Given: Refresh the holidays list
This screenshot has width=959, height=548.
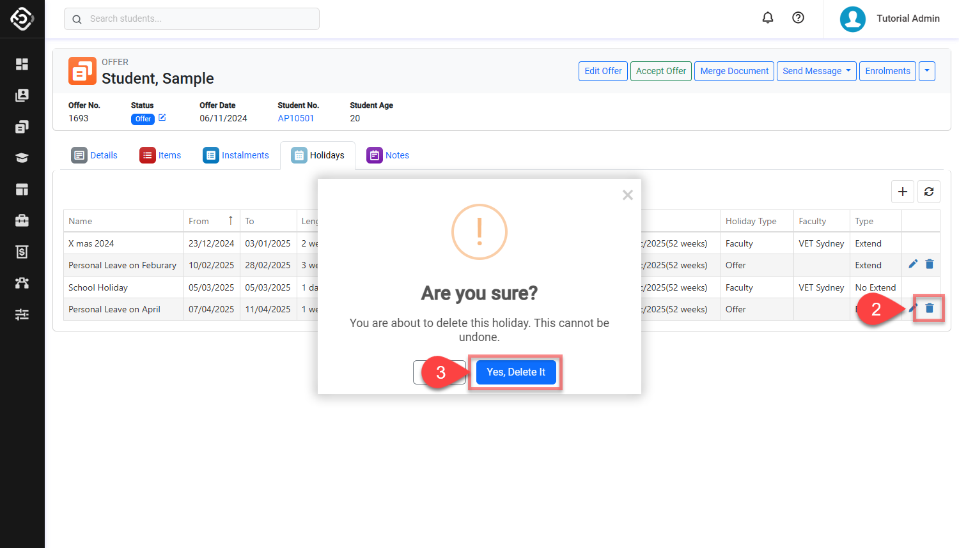Looking at the screenshot, I should [x=929, y=192].
